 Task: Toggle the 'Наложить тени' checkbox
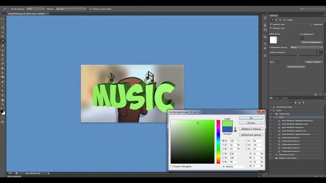271,28
